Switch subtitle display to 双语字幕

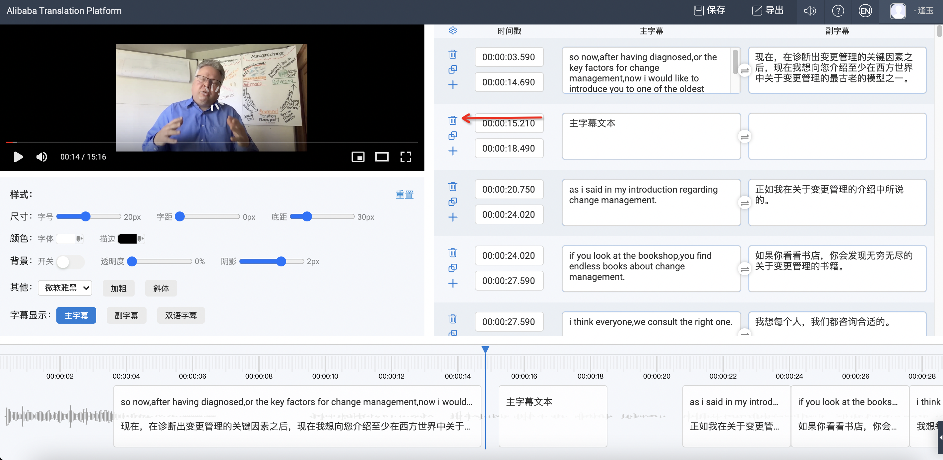coord(181,315)
